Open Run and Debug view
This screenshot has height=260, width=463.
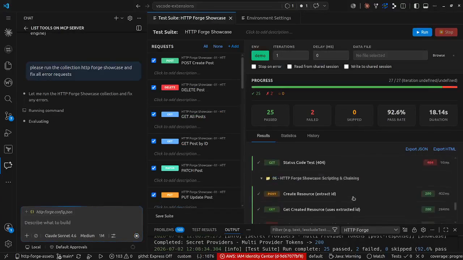pos(8,133)
